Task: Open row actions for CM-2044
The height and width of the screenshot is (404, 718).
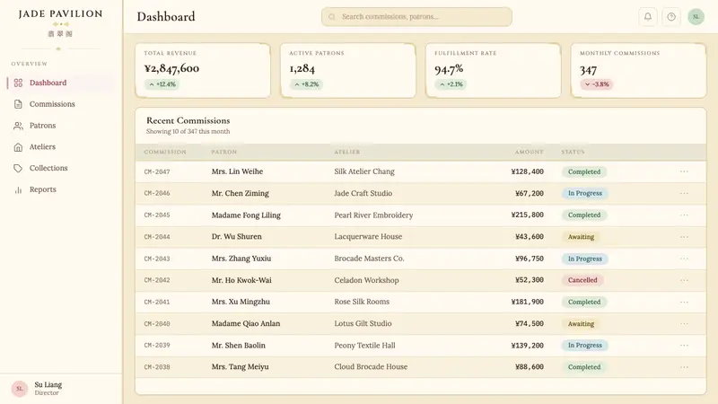Action: click(x=684, y=237)
